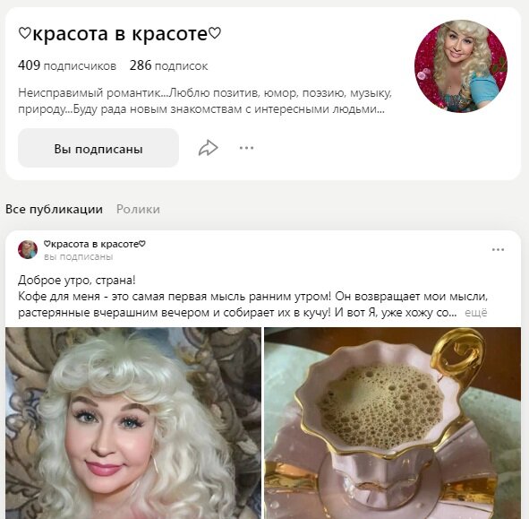
Task: Open the pink coffee cup photo
Action: pos(392,423)
